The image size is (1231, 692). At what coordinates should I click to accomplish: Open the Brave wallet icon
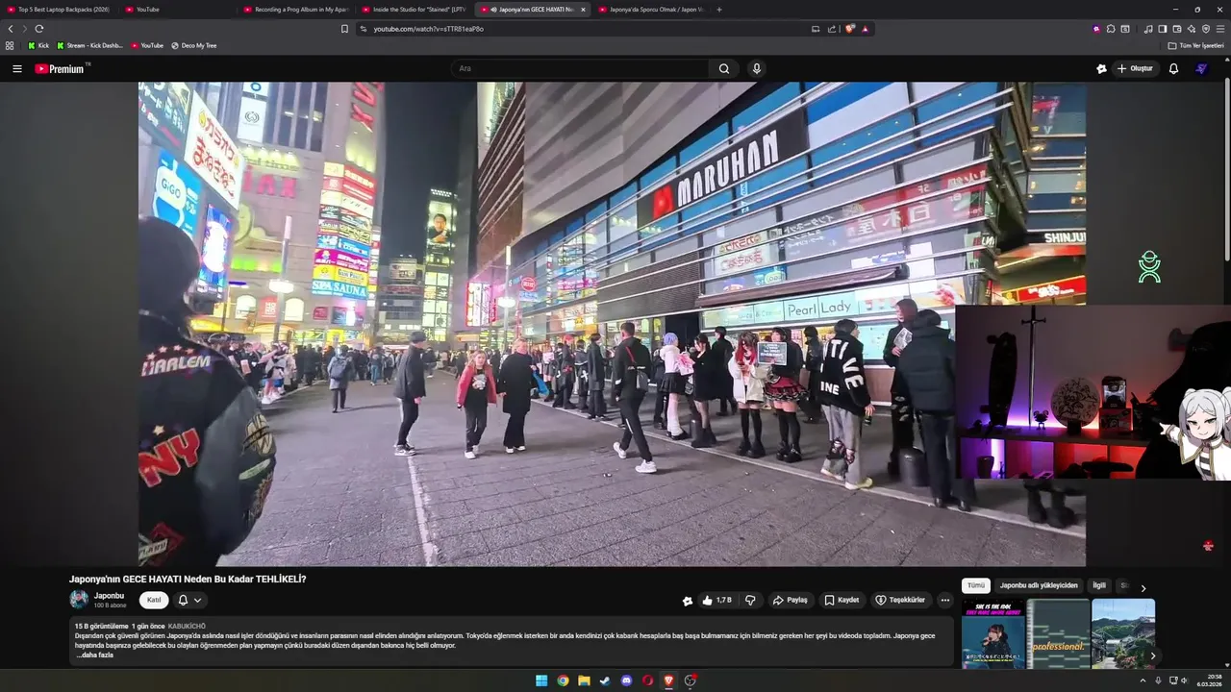pyautogui.click(x=1176, y=29)
